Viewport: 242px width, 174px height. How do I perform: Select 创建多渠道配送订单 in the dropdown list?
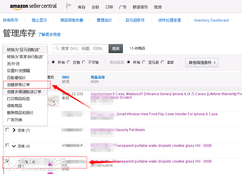tap(24, 92)
